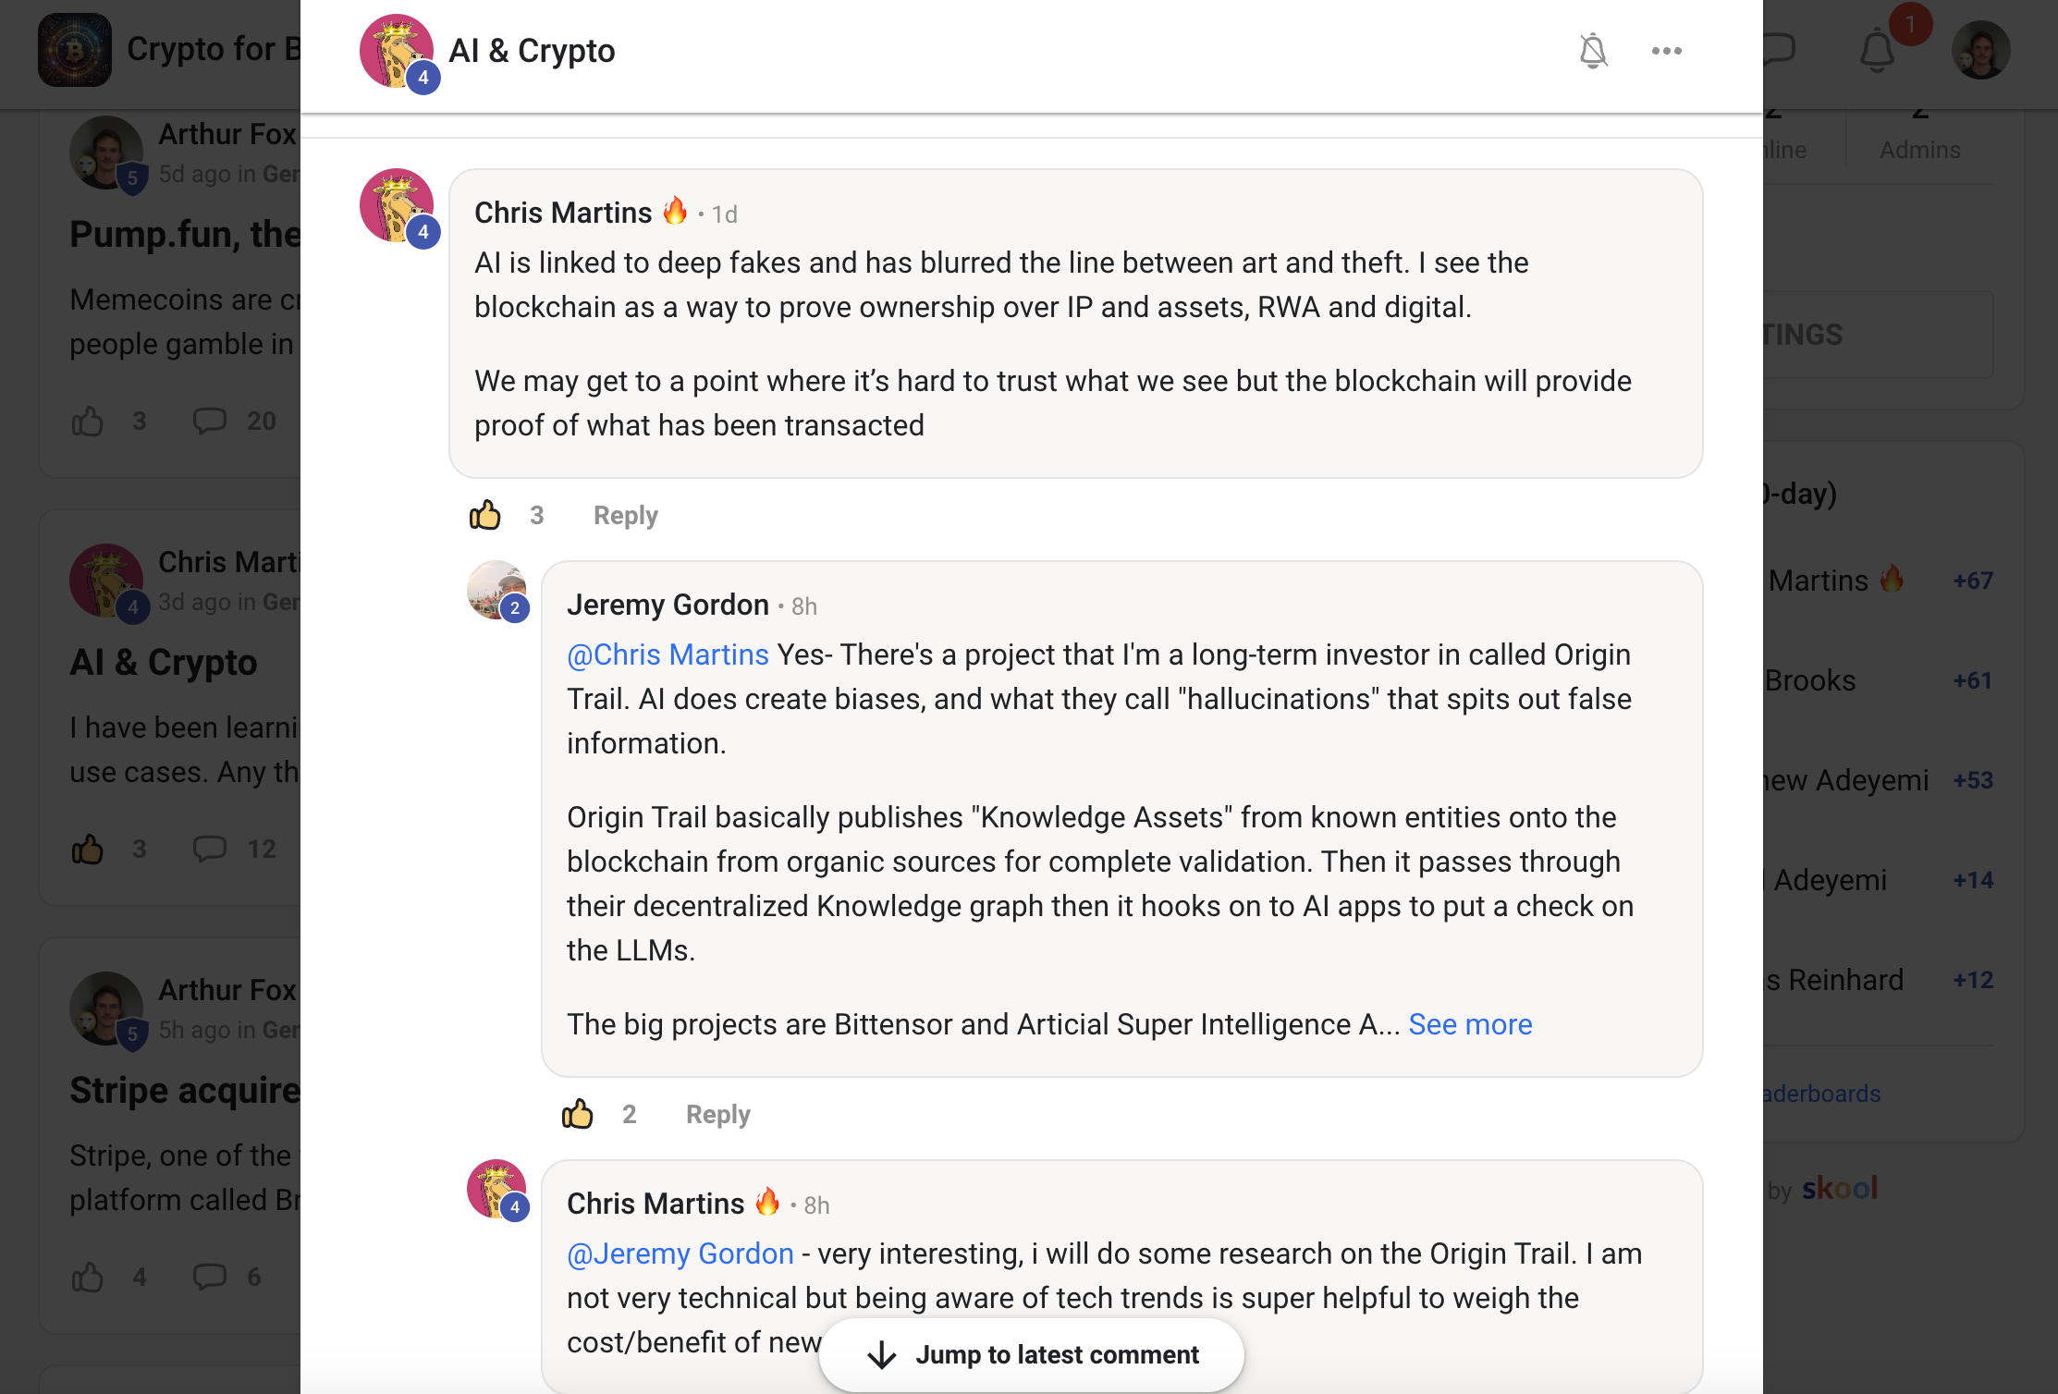This screenshot has width=2058, height=1394.
Task: Open the @Jeremy Gordon mention link
Action: [680, 1253]
